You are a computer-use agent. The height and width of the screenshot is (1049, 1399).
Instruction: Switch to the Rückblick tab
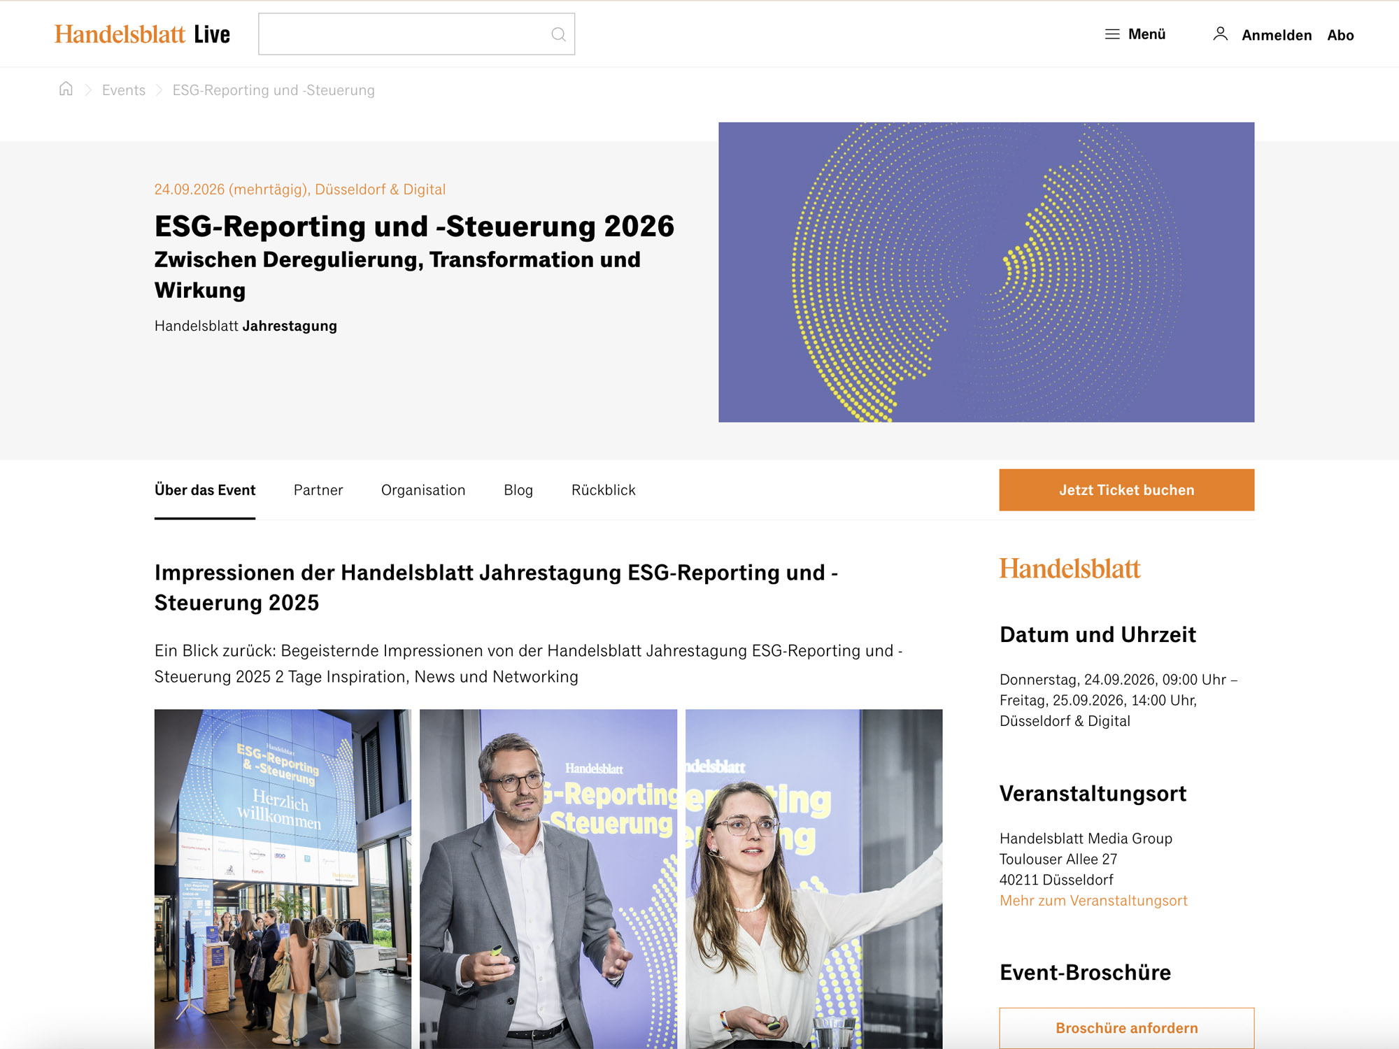point(602,490)
